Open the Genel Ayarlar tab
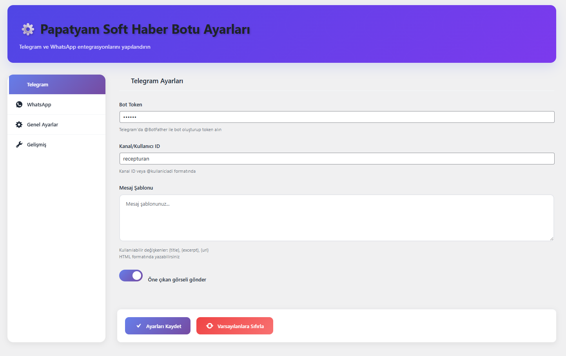 coord(56,124)
